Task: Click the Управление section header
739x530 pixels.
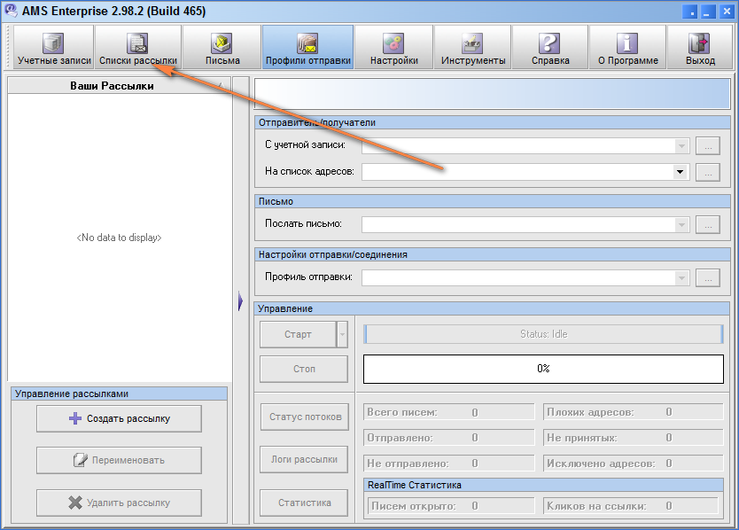Action: pos(492,308)
